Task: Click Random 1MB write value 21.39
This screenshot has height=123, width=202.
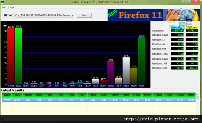Action: [177, 64]
